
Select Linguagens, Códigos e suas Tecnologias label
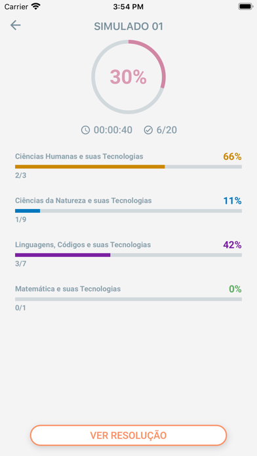click(83, 245)
